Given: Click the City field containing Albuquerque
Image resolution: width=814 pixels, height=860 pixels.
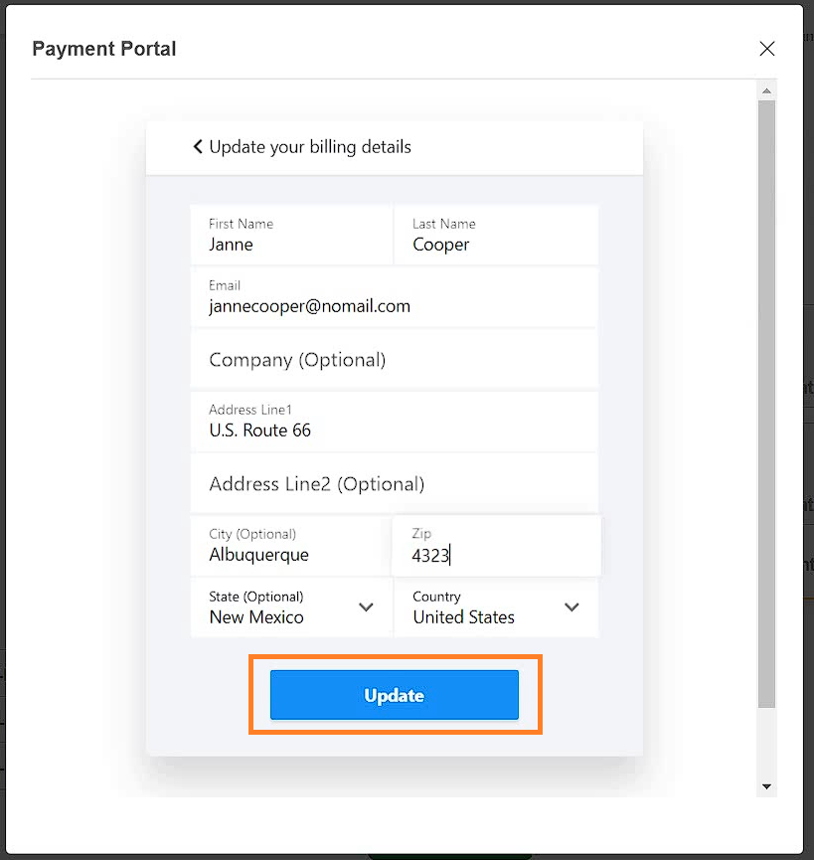Looking at the screenshot, I should [290, 545].
